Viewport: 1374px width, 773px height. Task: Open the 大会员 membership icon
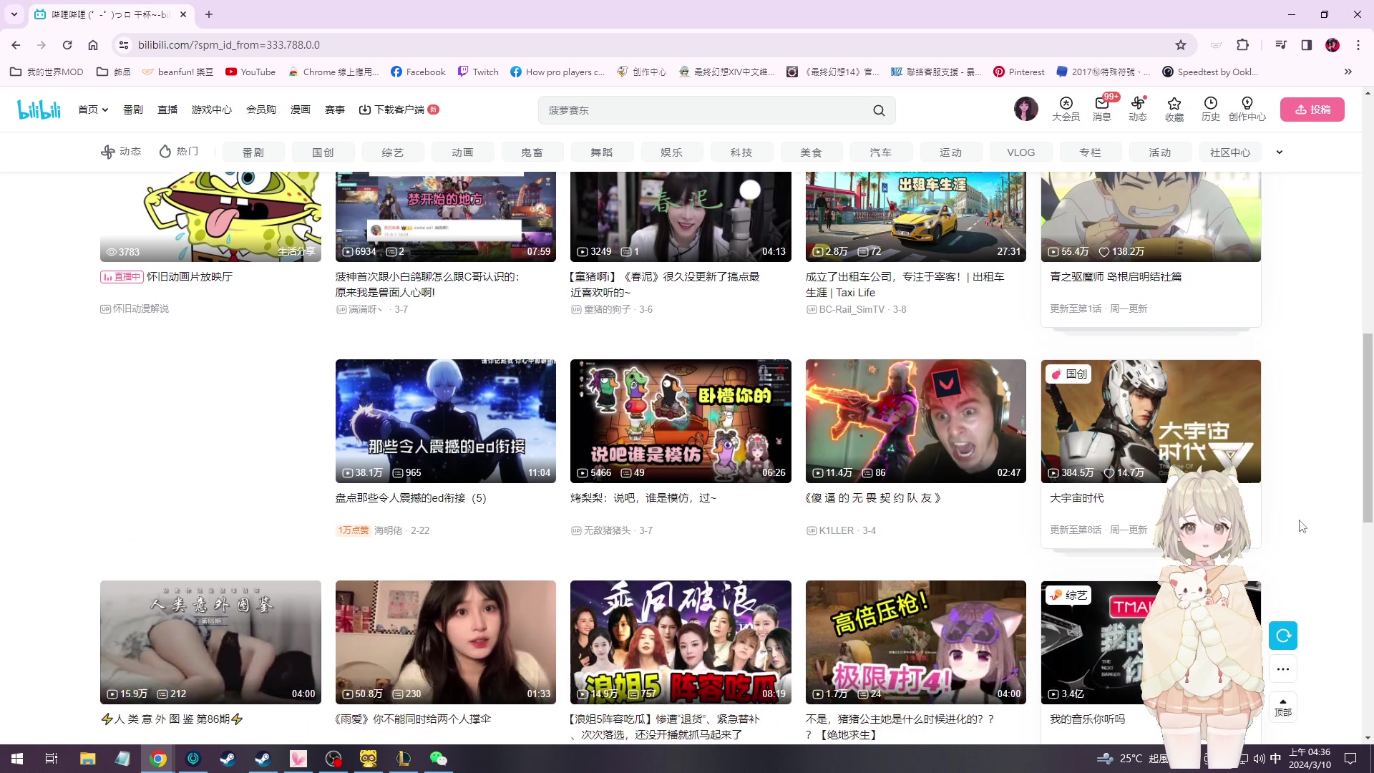coord(1066,110)
